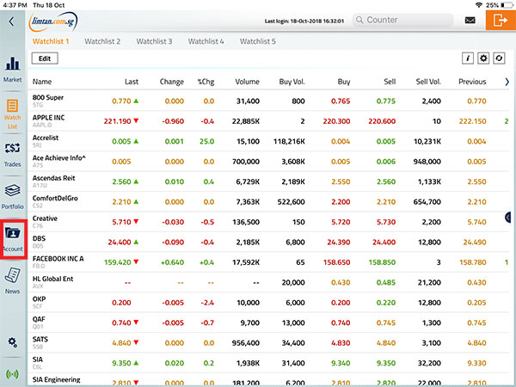The width and height of the screenshot is (516, 387).
Task: Open the Portfolio sidebar icon
Action: tap(13, 197)
